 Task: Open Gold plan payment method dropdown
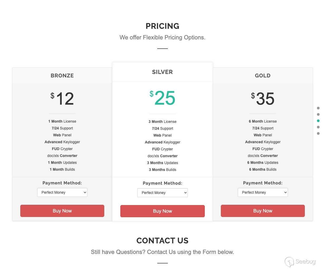(x=263, y=192)
